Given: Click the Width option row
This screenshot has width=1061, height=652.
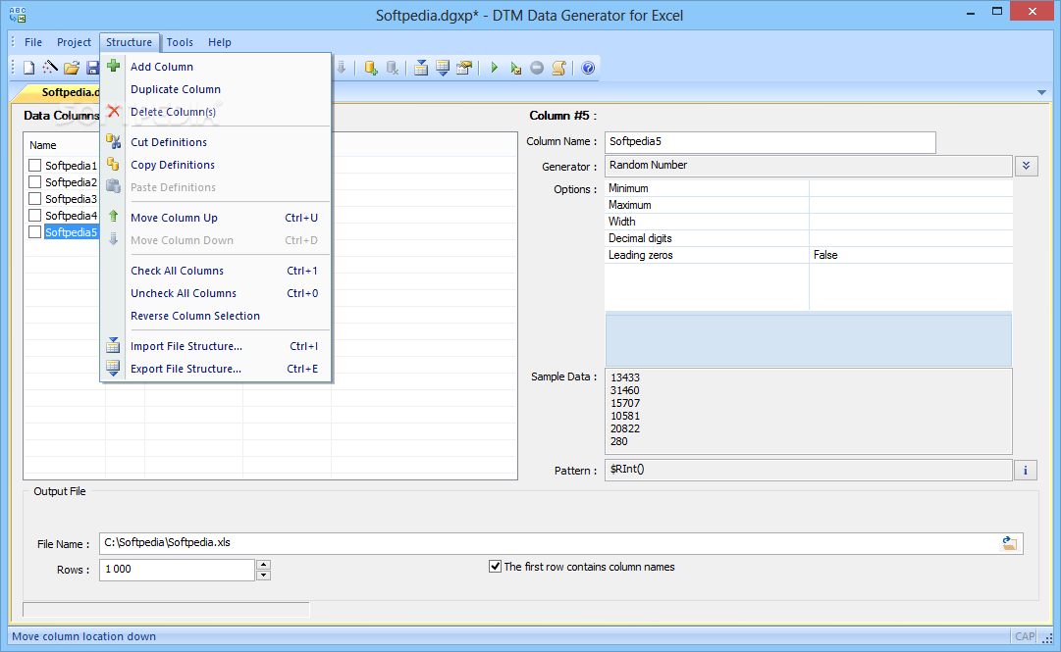Looking at the screenshot, I should point(809,222).
